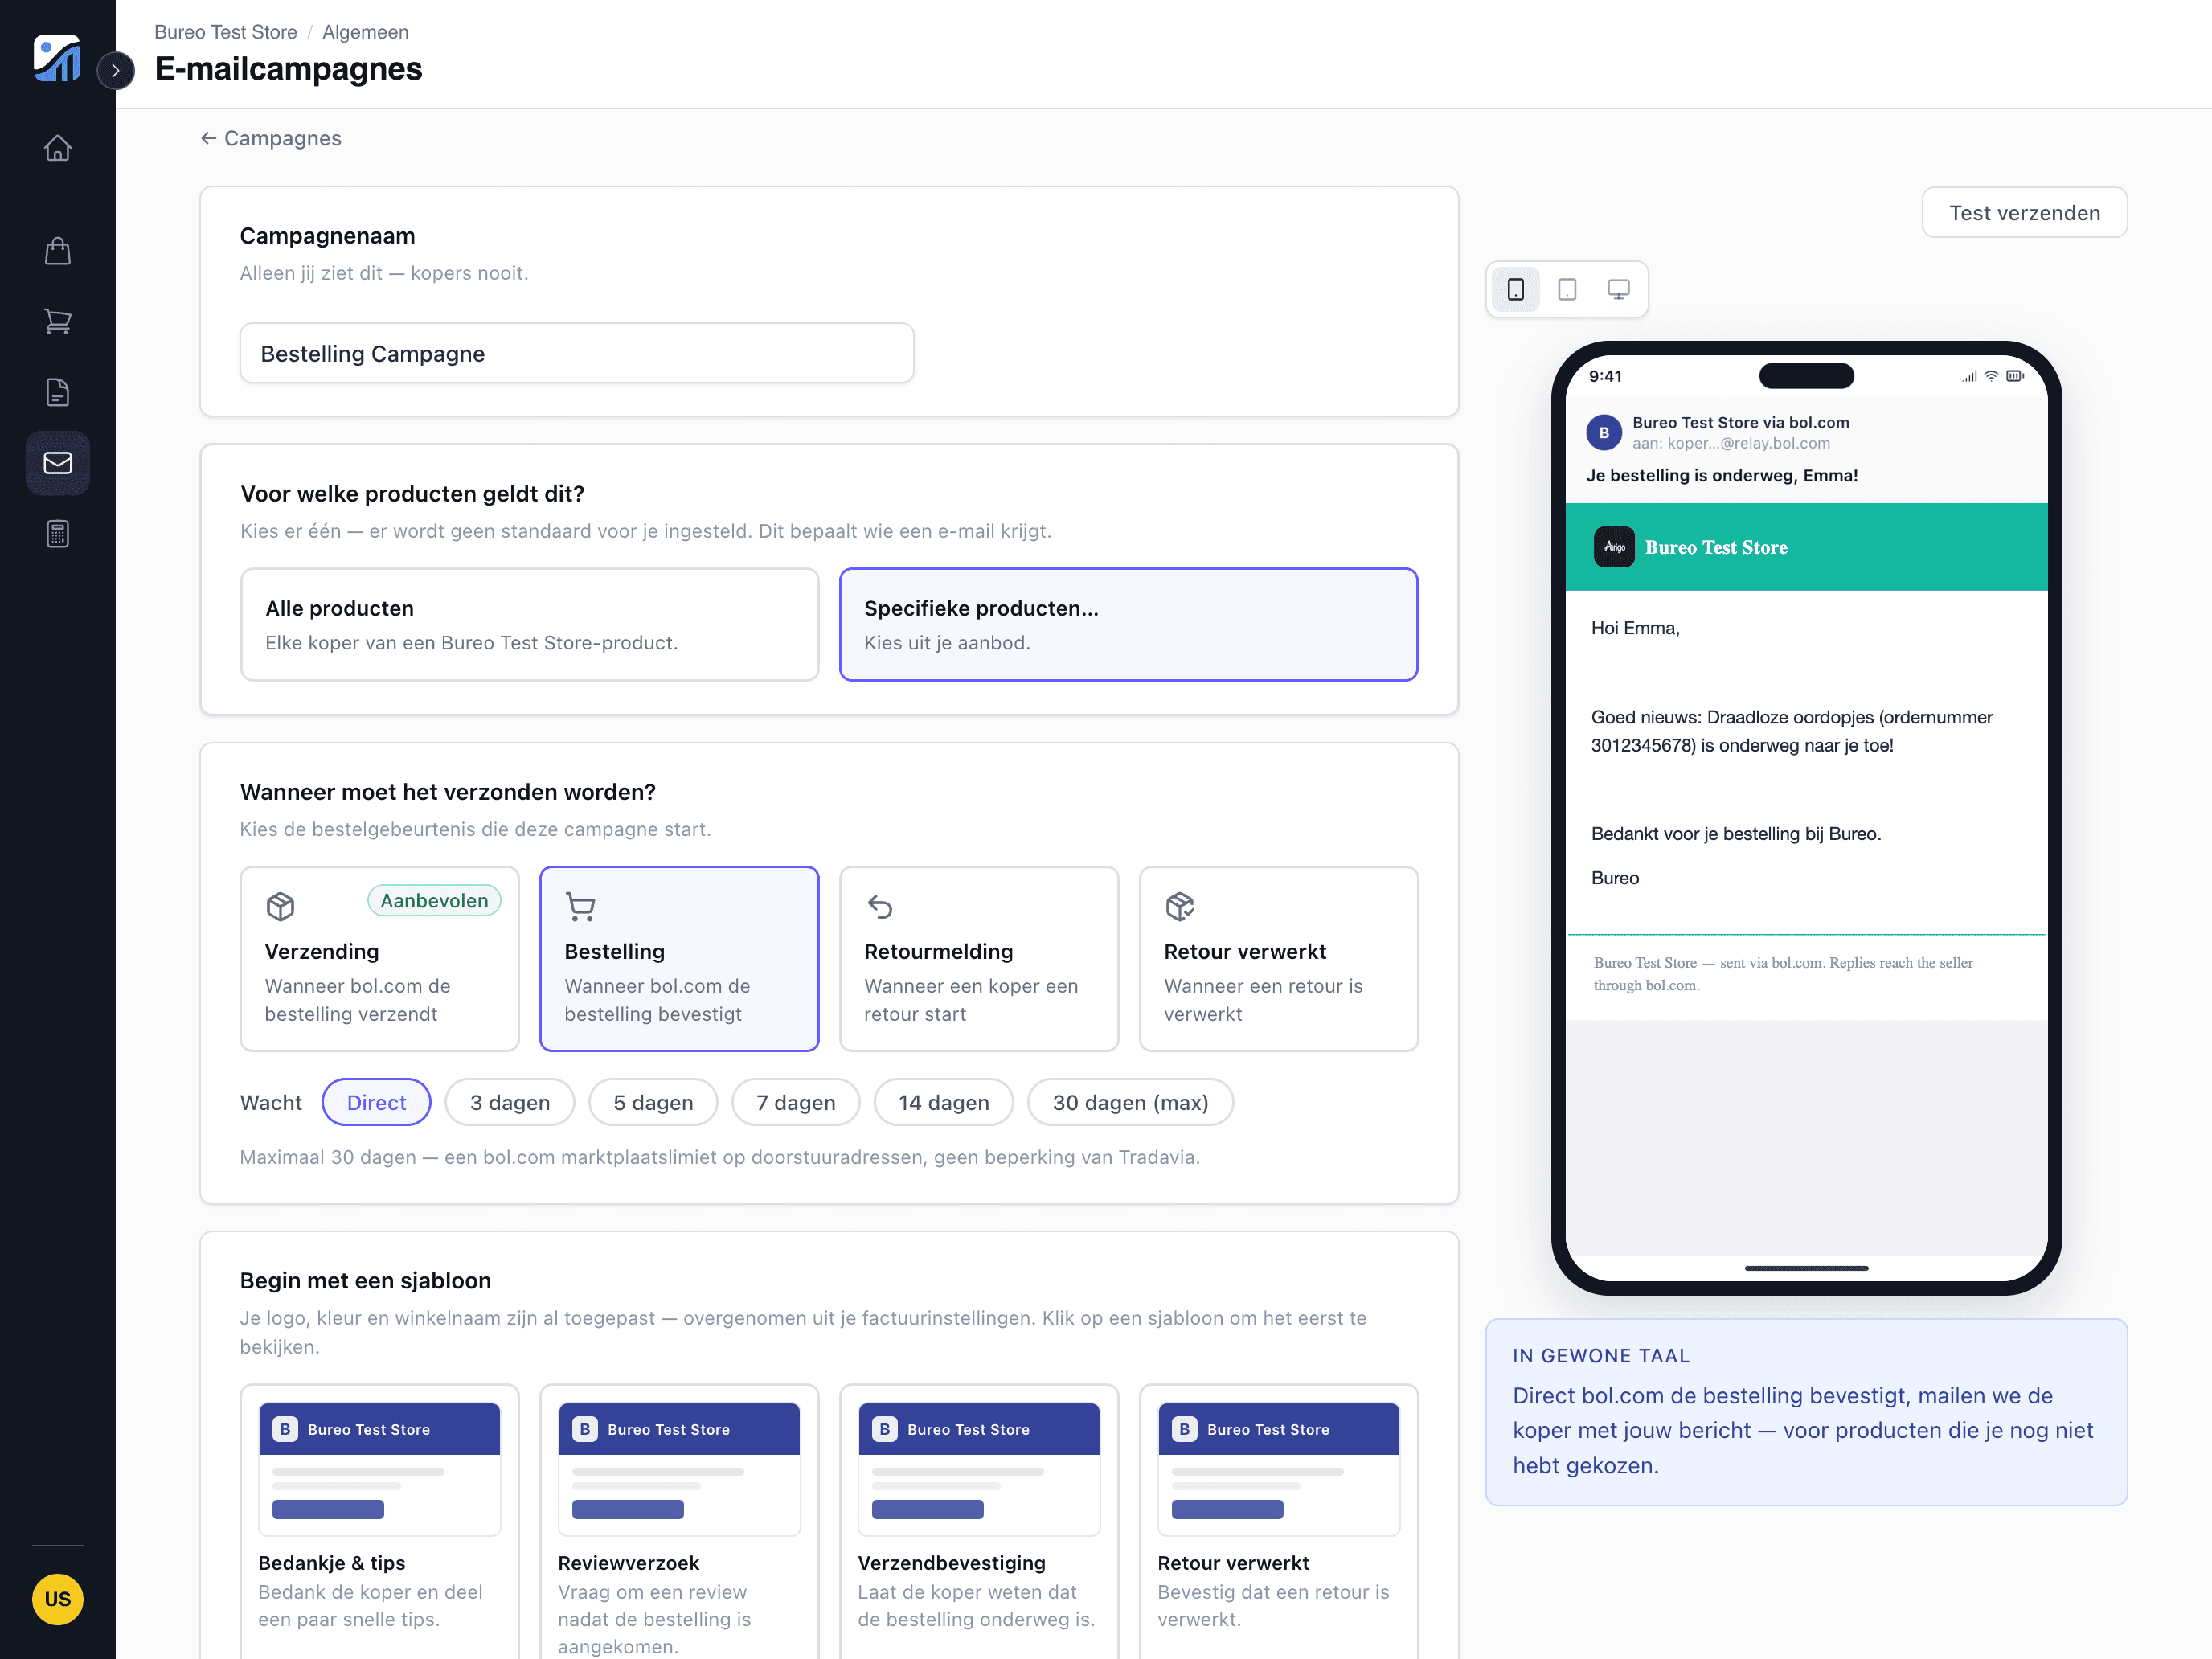Open the US user avatar menu
Screen dimensions: 2212x1659
coord(57,1599)
